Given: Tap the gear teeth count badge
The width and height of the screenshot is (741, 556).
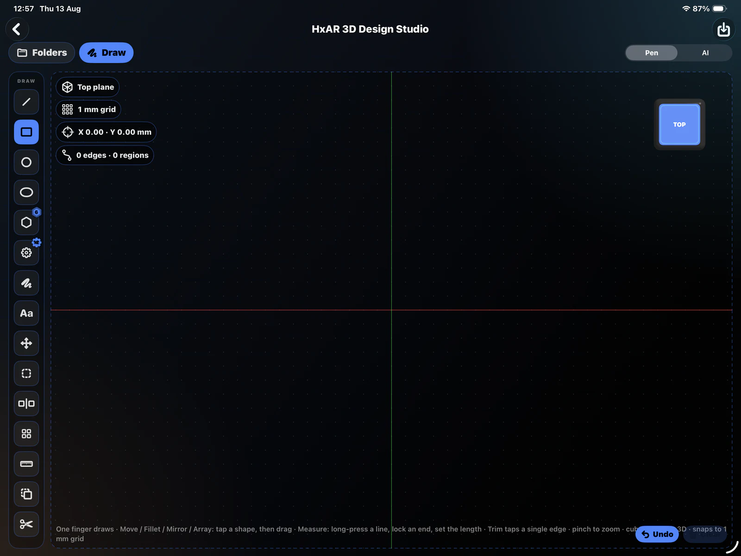Looking at the screenshot, I should tap(37, 242).
